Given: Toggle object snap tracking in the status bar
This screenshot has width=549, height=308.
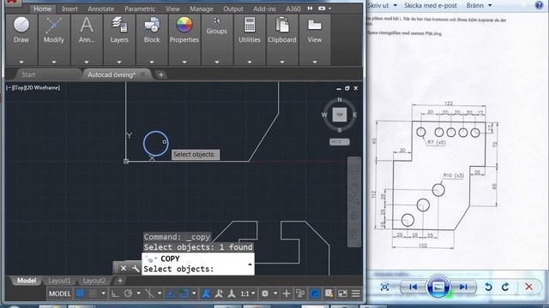Looking at the screenshot, I should click(x=170, y=293).
